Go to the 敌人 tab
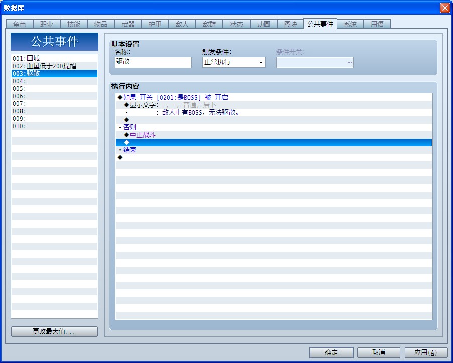Viewport: 453px width, 363px height. point(182,24)
